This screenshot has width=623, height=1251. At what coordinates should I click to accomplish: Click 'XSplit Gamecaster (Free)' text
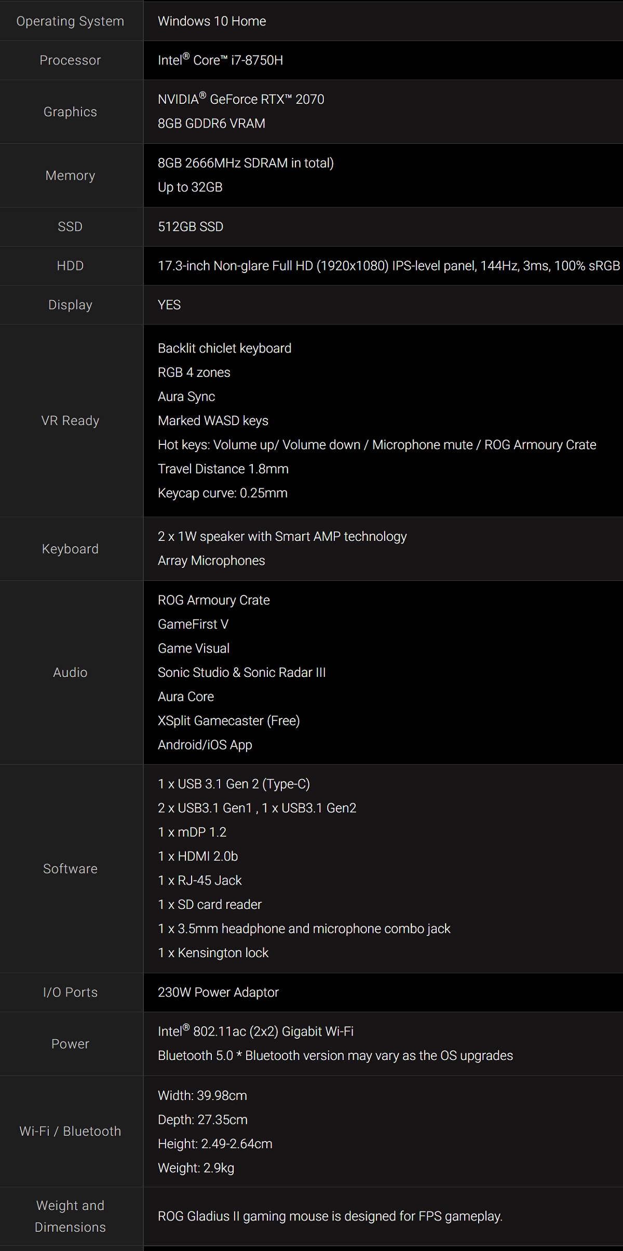(x=229, y=721)
